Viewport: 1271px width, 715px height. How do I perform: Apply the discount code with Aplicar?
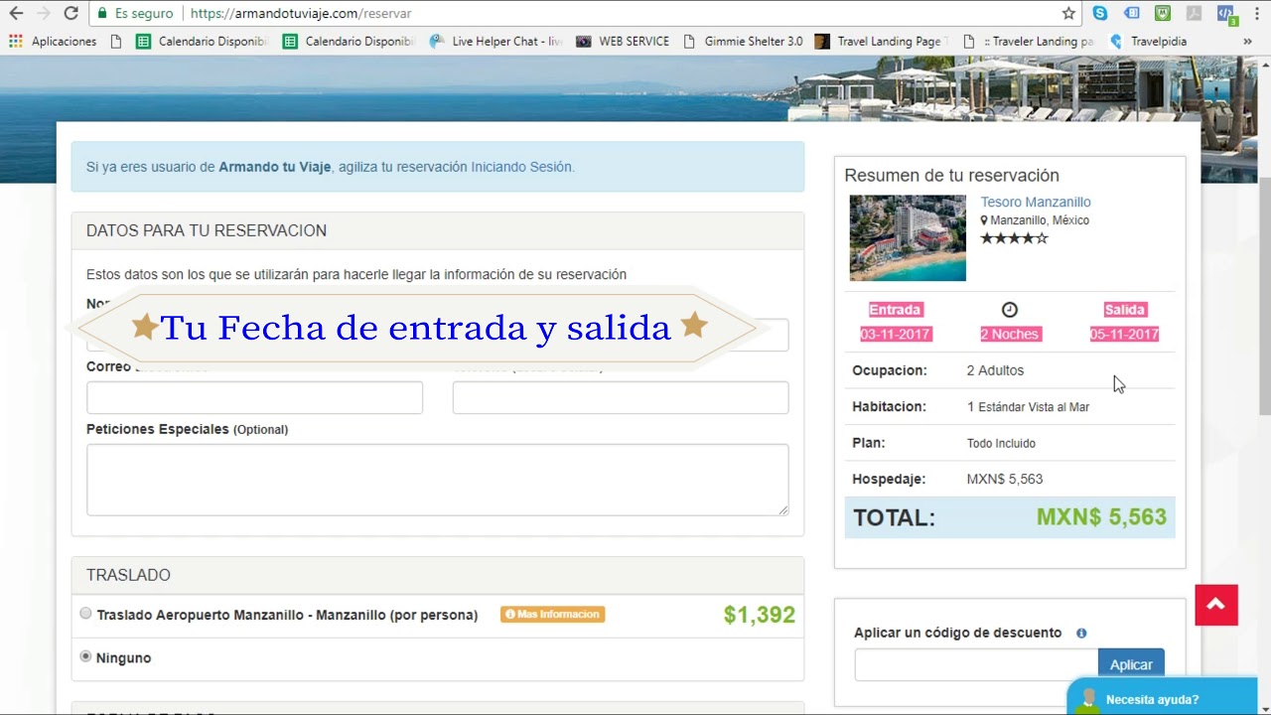(x=1131, y=664)
